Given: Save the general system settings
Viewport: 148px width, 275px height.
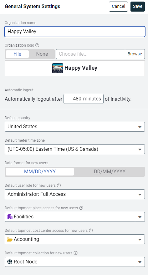Looking at the screenshot, I should pos(138,7).
